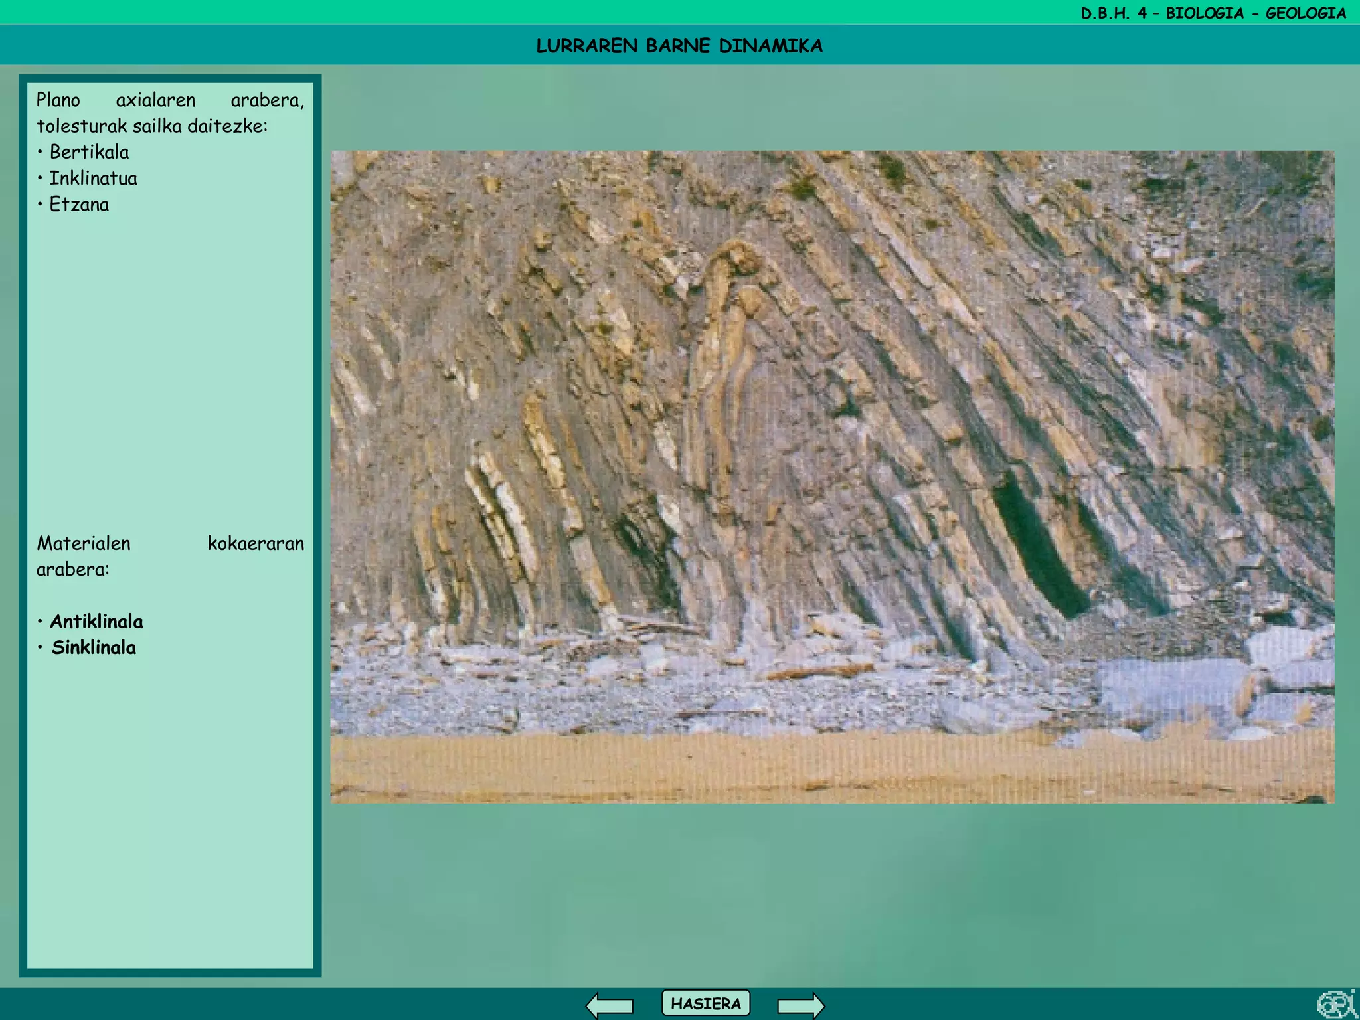Select the Etzana bullet item

click(x=79, y=205)
